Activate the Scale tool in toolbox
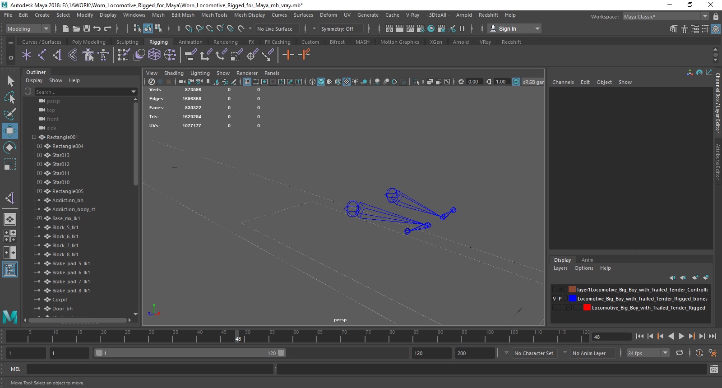 tap(10, 164)
